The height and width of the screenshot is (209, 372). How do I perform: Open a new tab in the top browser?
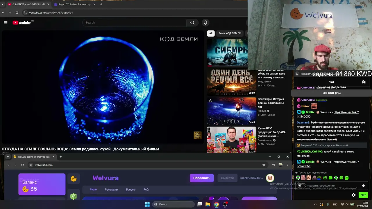(x=101, y=4)
